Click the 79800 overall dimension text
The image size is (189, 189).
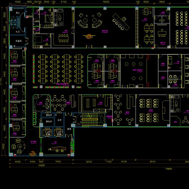click(x=168, y=169)
